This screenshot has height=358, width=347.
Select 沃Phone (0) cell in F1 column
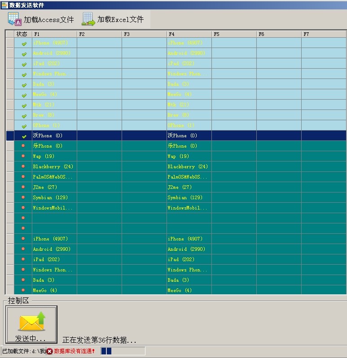(x=54, y=135)
